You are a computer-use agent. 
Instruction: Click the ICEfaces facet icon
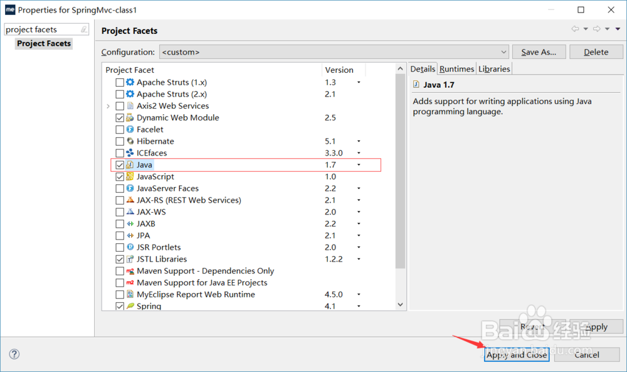click(x=130, y=153)
